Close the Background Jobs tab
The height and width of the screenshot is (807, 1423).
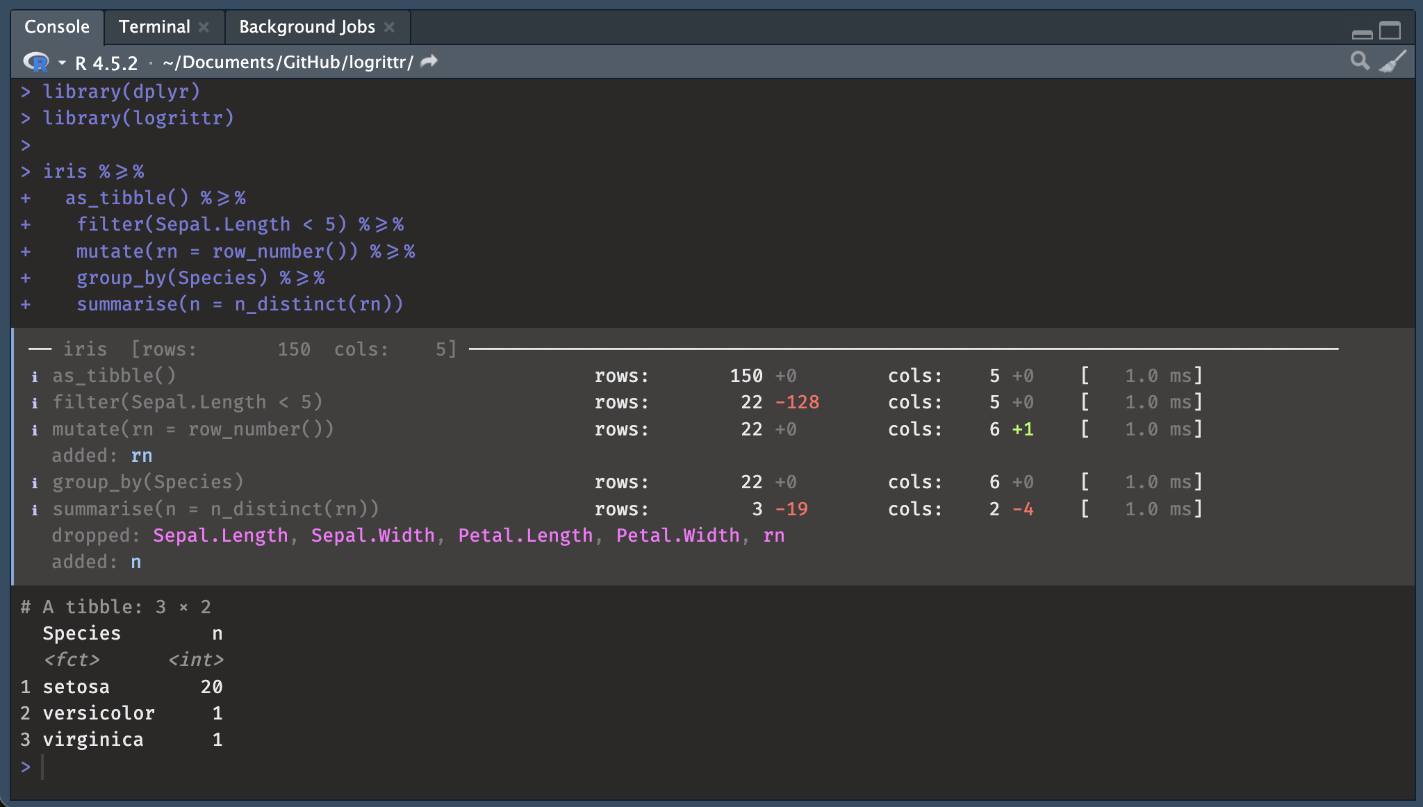tap(389, 27)
